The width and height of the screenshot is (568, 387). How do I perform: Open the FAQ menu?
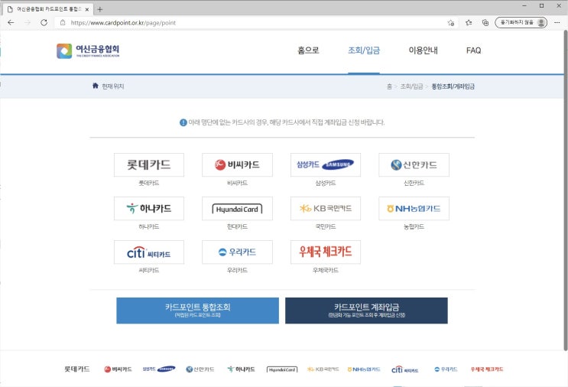(473, 50)
